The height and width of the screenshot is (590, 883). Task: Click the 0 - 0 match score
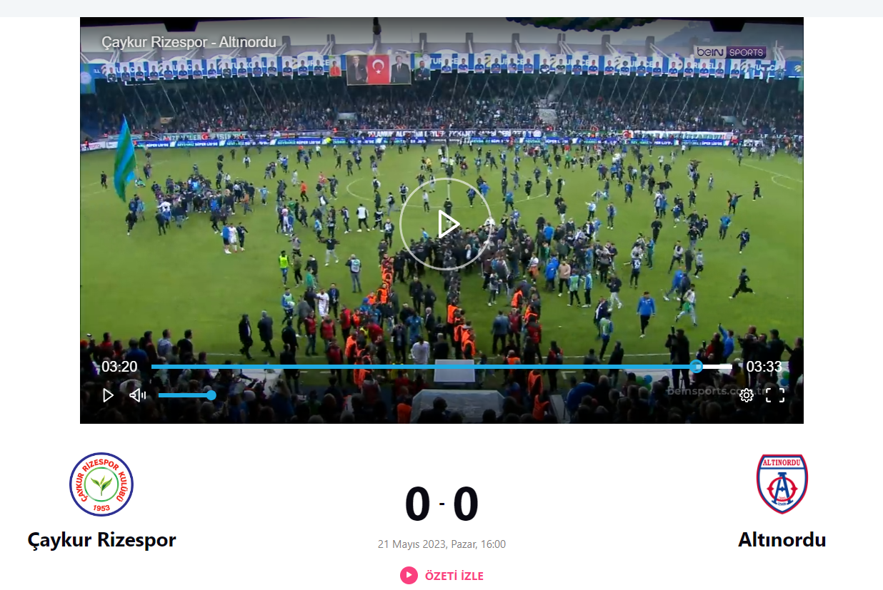pos(441,504)
